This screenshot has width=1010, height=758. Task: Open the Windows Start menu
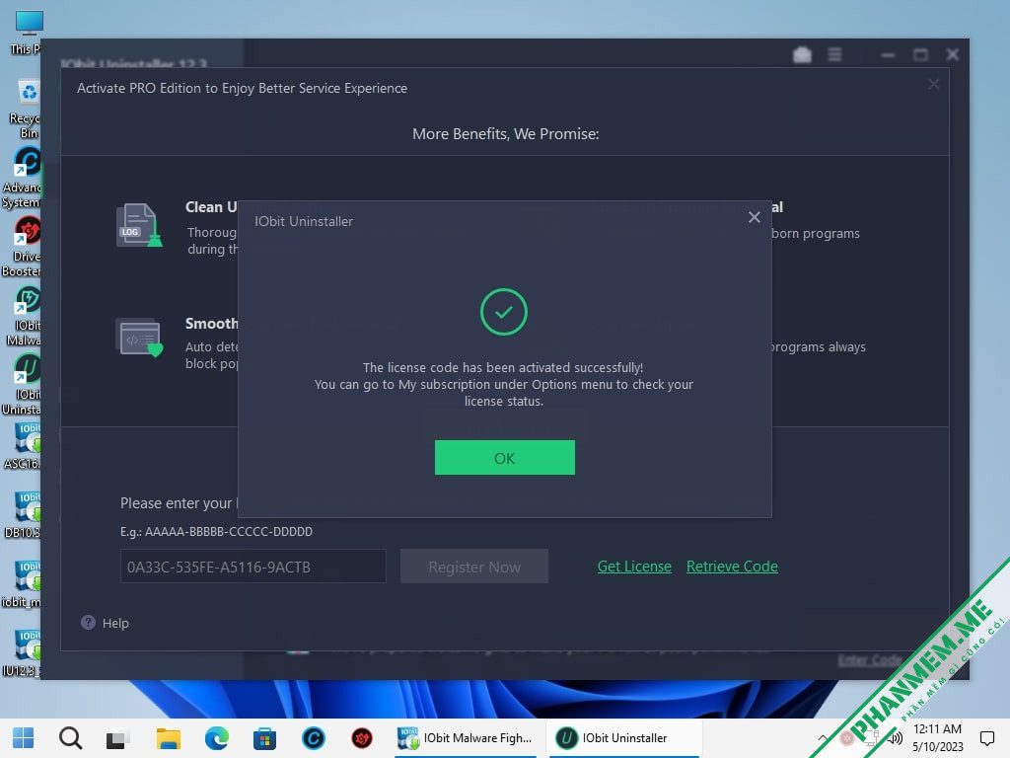[24, 738]
